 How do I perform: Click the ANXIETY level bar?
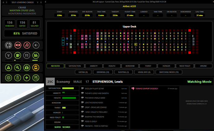[x=69, y=93]
